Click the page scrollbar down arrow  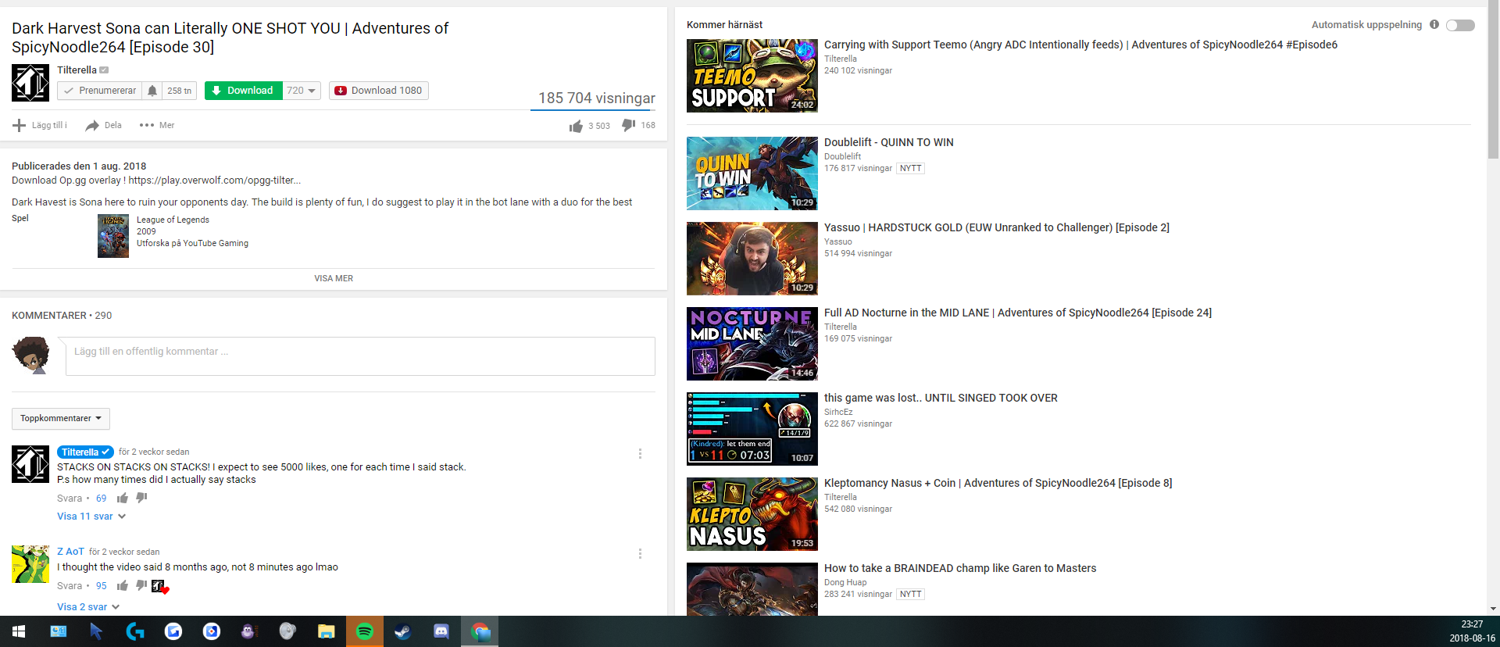pos(1493,609)
